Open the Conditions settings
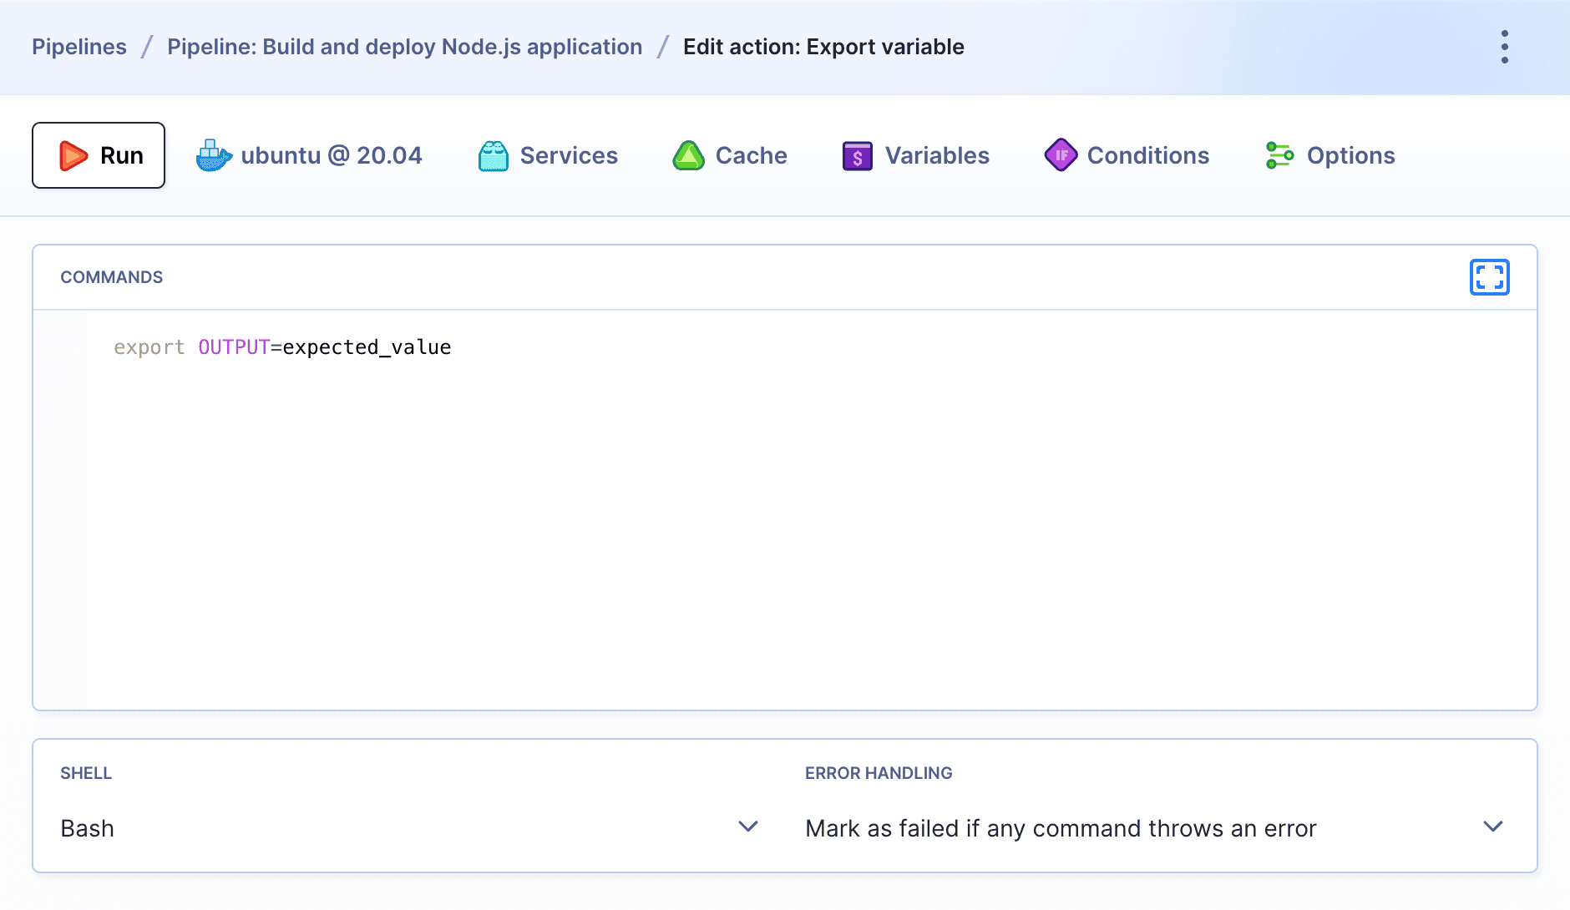The width and height of the screenshot is (1570, 910). 1127,155
